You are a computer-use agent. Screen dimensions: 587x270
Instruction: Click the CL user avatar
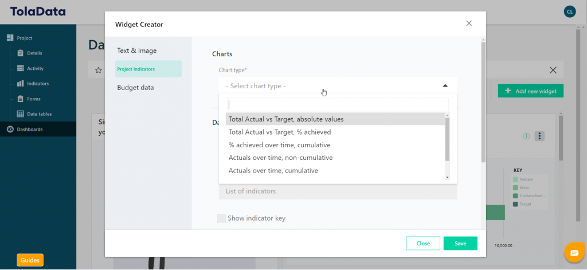569,11
